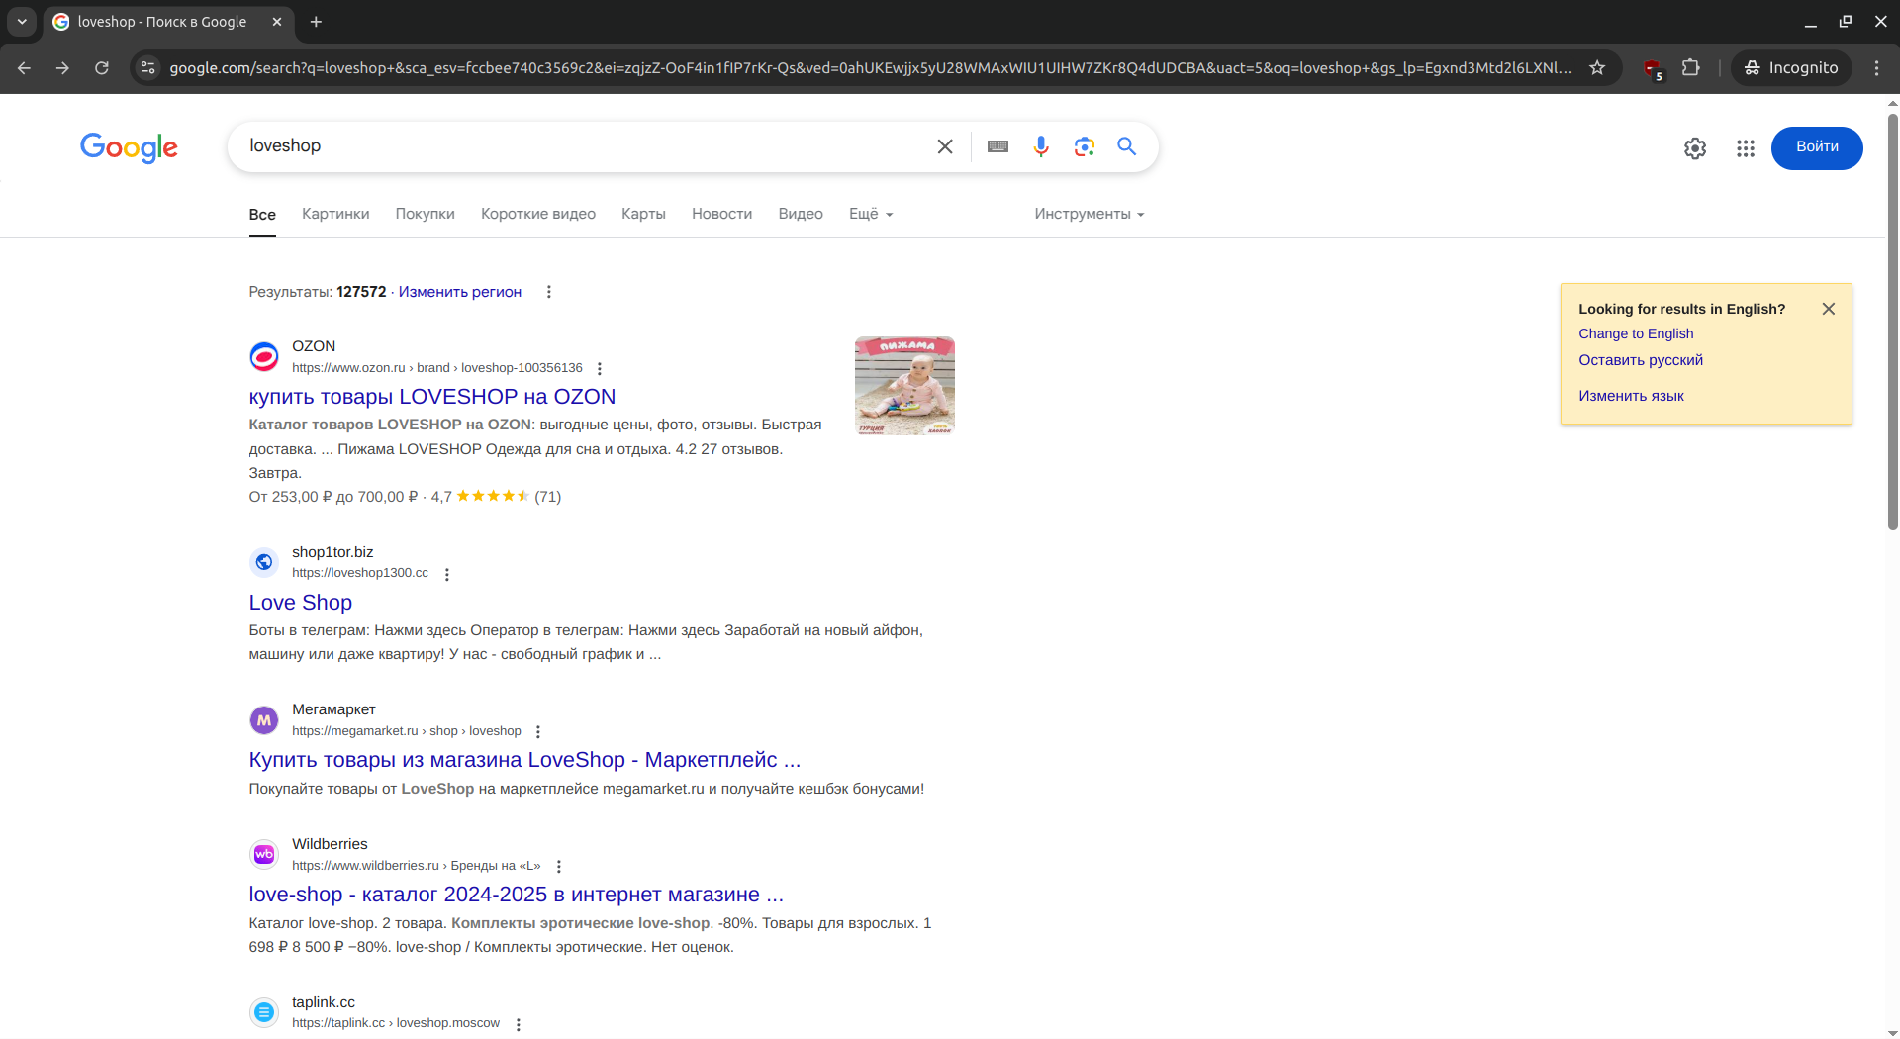1900x1039 pixels.
Task: Switch to Короткие видео tab
Action: point(538,214)
